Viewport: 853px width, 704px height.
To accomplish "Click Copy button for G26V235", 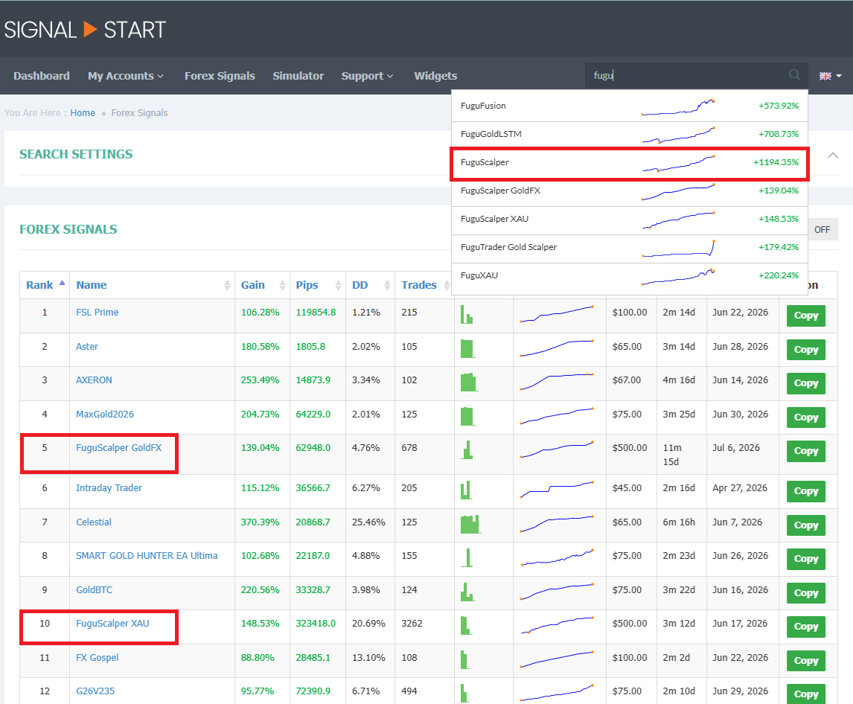I will pyautogui.click(x=805, y=694).
